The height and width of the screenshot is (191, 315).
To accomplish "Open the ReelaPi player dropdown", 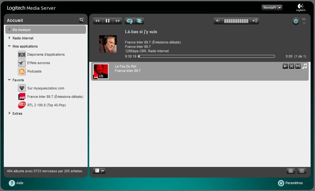I will (x=272, y=8).
